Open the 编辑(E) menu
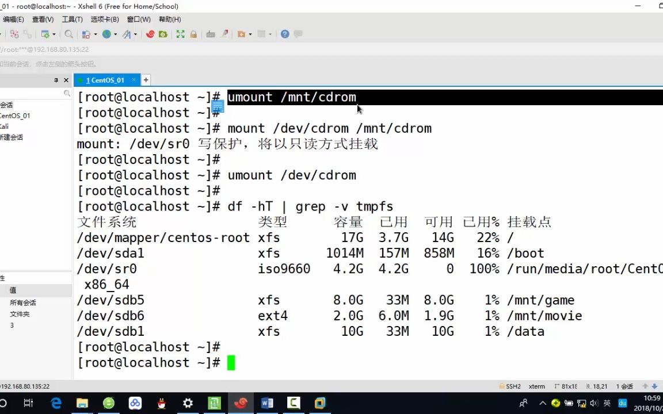Screen dimensions: 663x414 coord(13,20)
